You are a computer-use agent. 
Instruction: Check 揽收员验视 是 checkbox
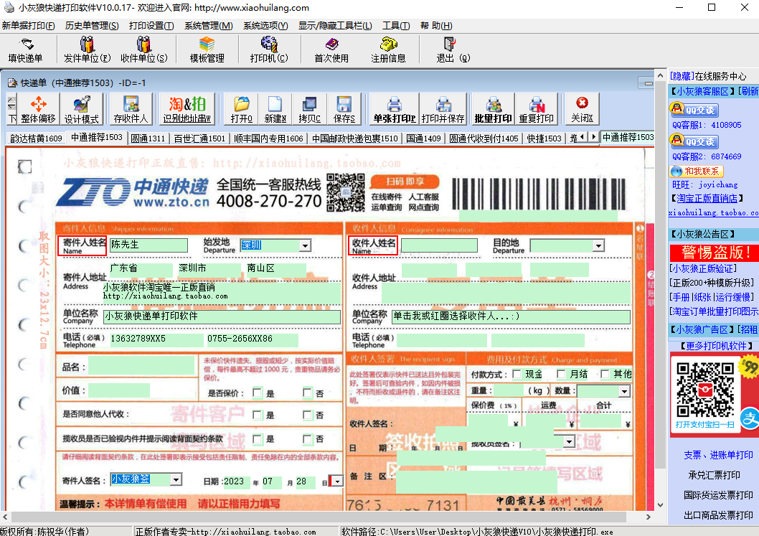[257, 438]
